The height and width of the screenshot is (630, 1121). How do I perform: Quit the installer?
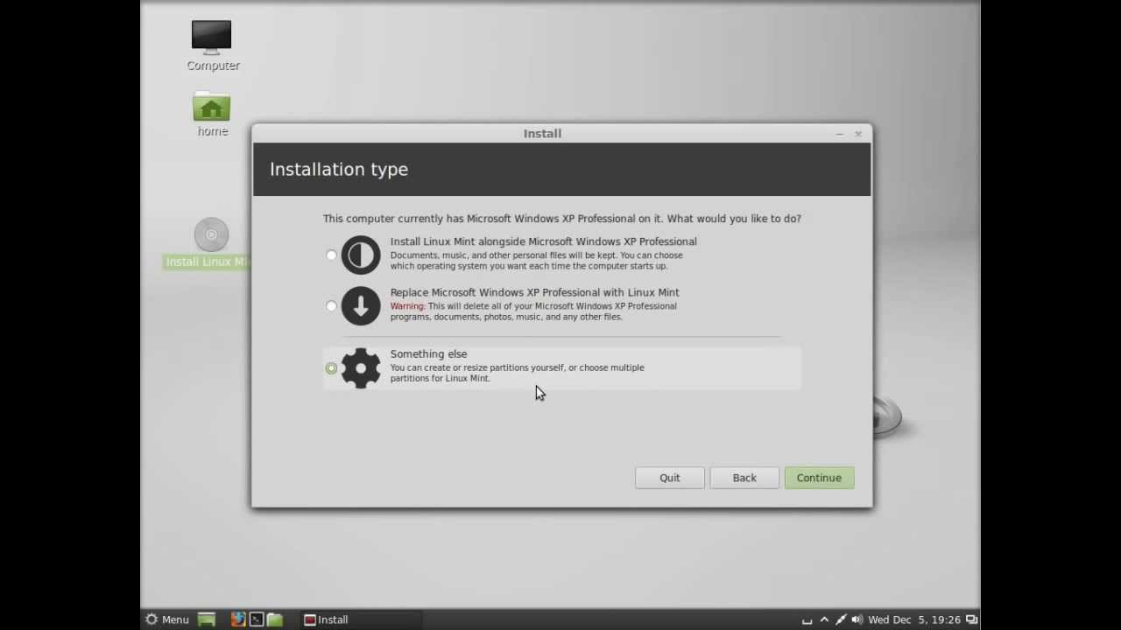click(x=670, y=478)
